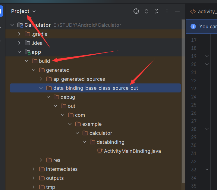Toggle code folding at line 28
Screen dimensions: 217x190
pyautogui.click(x=207, y=129)
